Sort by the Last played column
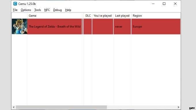This screenshot has width=196, height=110. tap(122, 16)
